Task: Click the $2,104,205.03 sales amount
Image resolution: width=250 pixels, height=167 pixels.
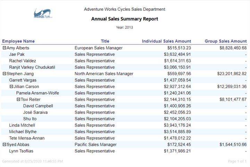Action: 177,119
